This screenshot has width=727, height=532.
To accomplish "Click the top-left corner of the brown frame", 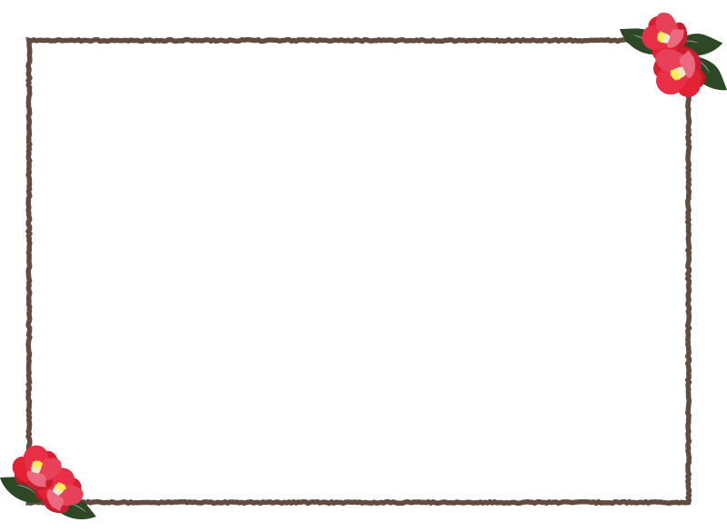I will coord(30,41).
